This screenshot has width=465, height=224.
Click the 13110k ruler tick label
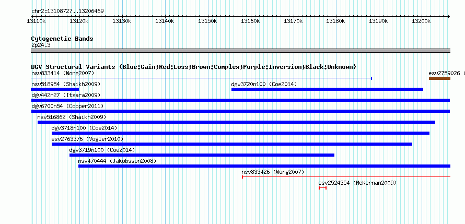click(x=36, y=21)
